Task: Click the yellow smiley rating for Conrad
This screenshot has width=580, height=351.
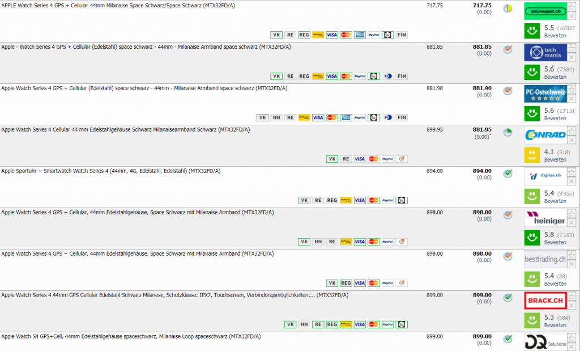Action: (x=532, y=155)
